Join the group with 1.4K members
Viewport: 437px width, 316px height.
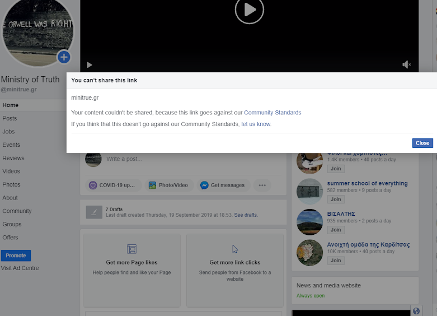(x=336, y=169)
